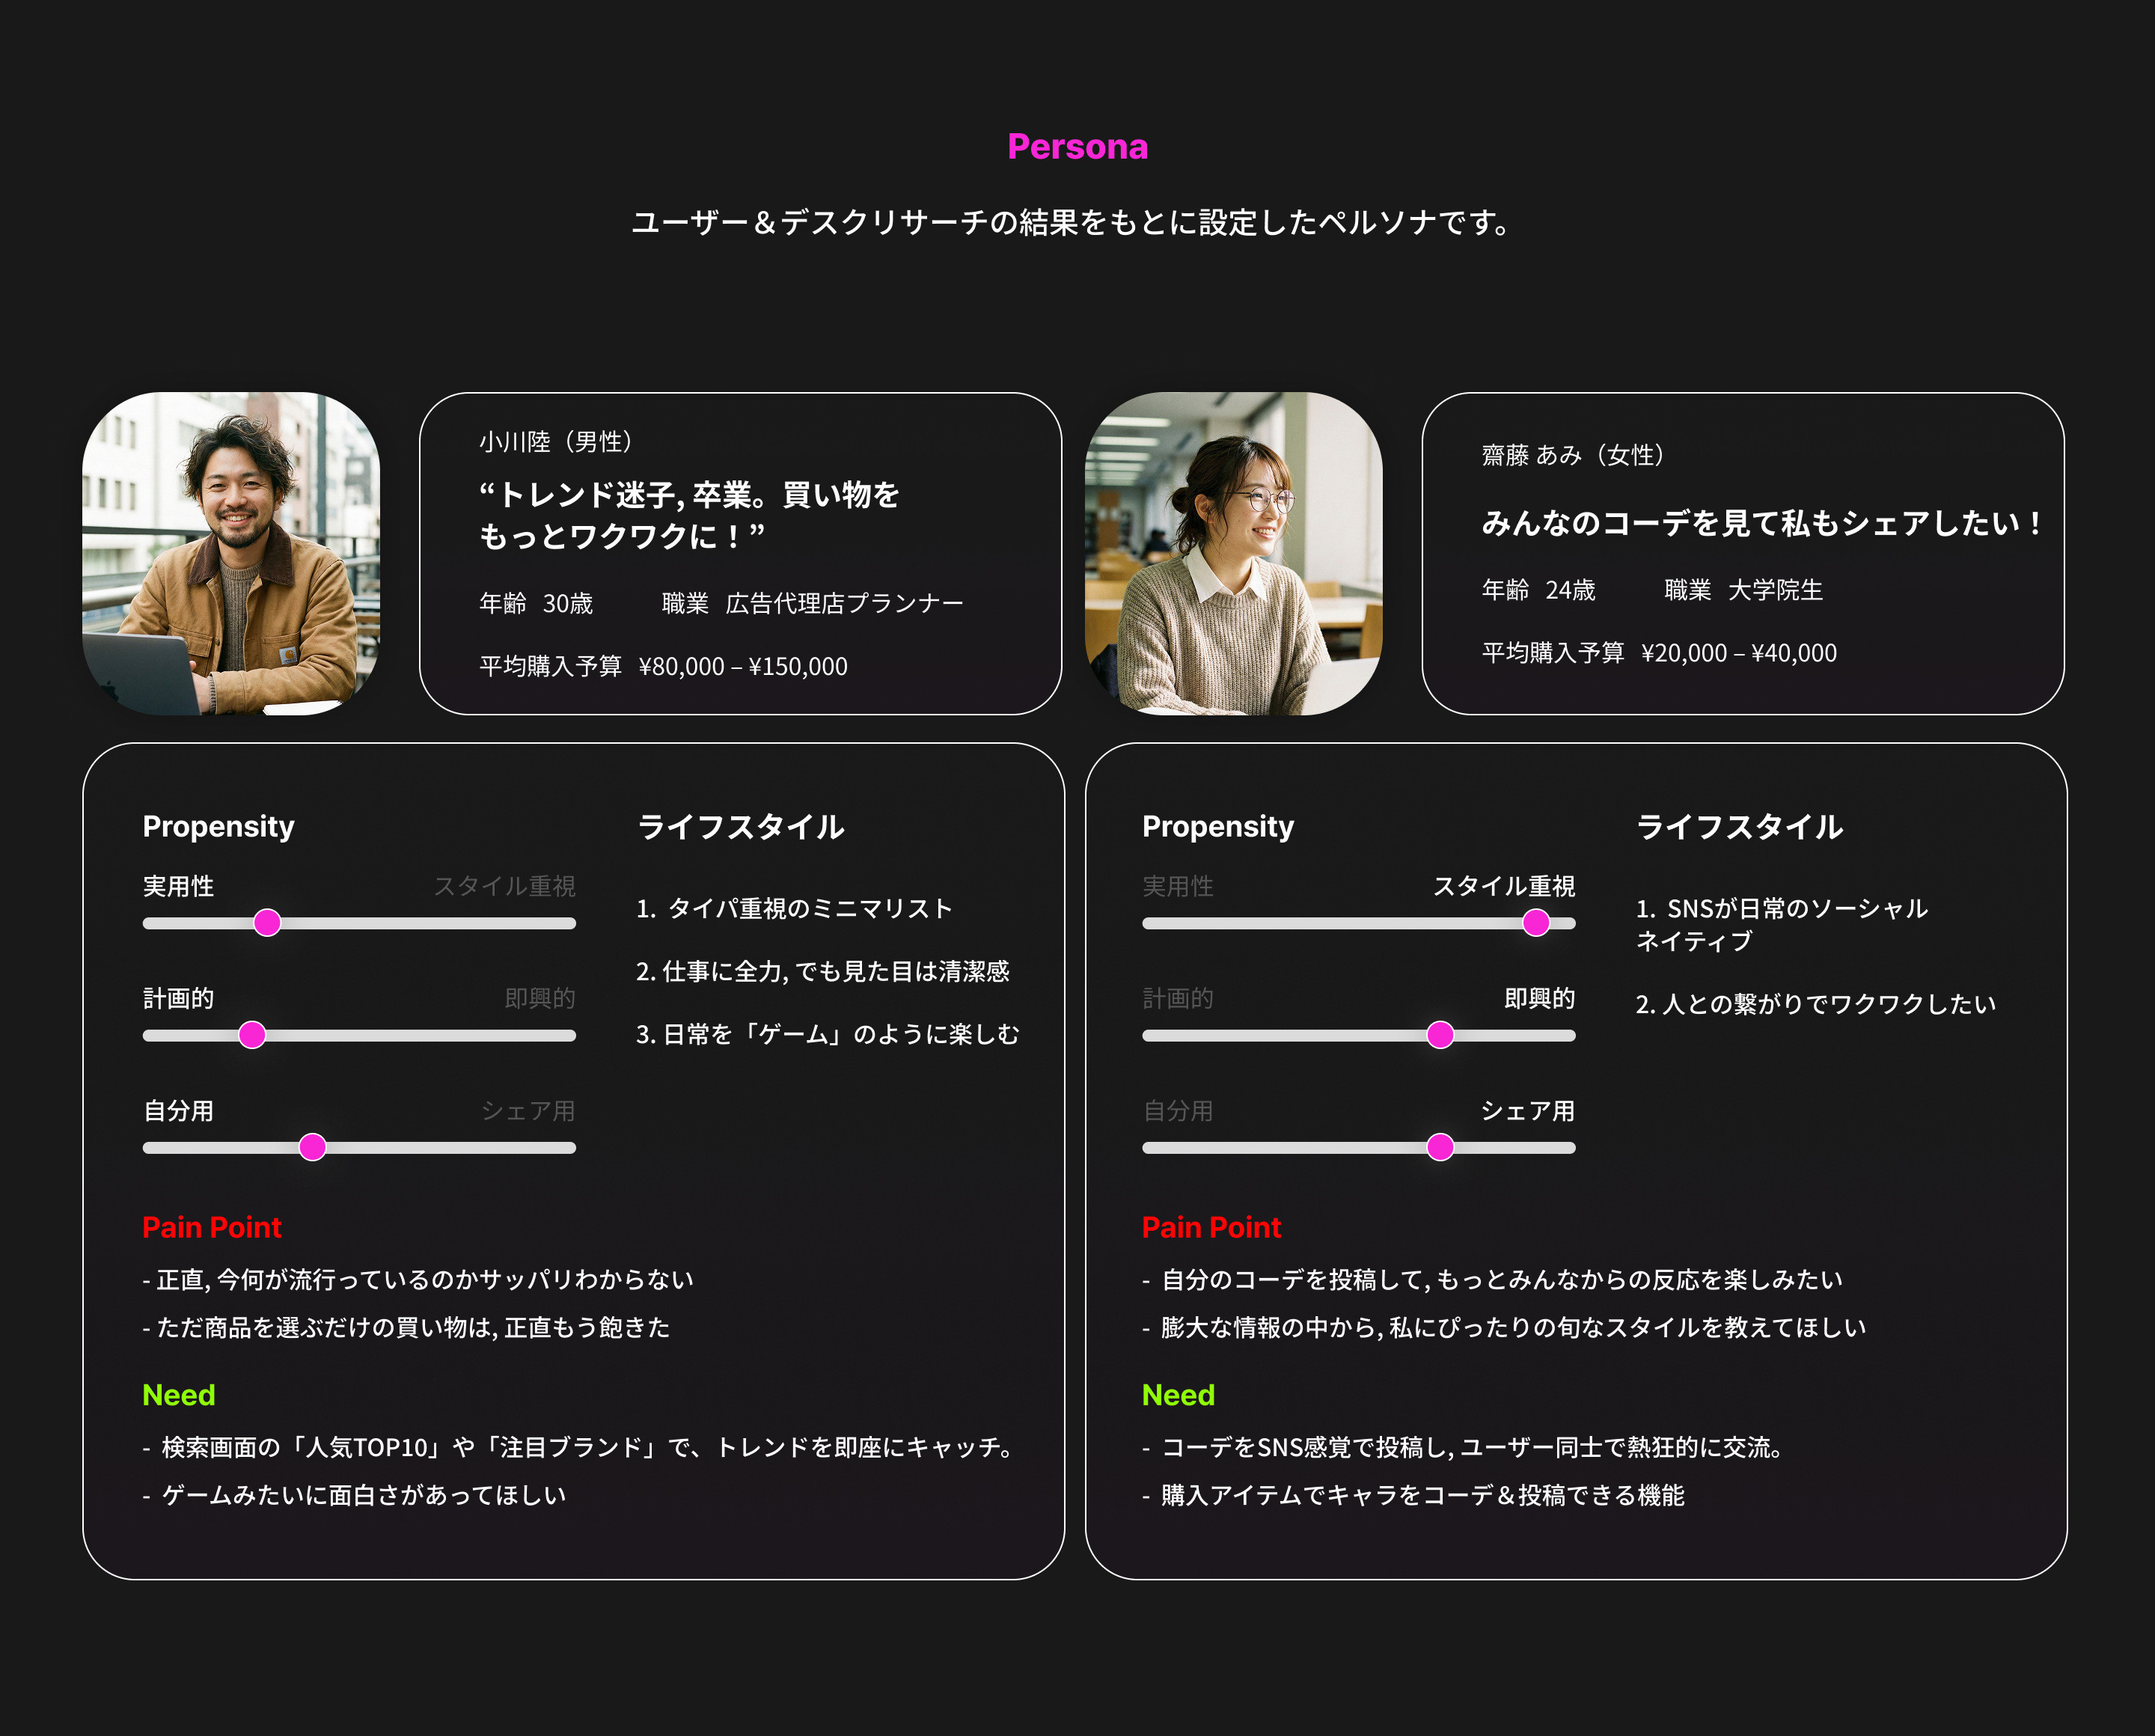Click the シェア用 slider knob in right card
The image size is (2155, 1736).
(1439, 1146)
